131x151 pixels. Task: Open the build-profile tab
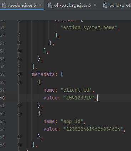pos(120,5)
